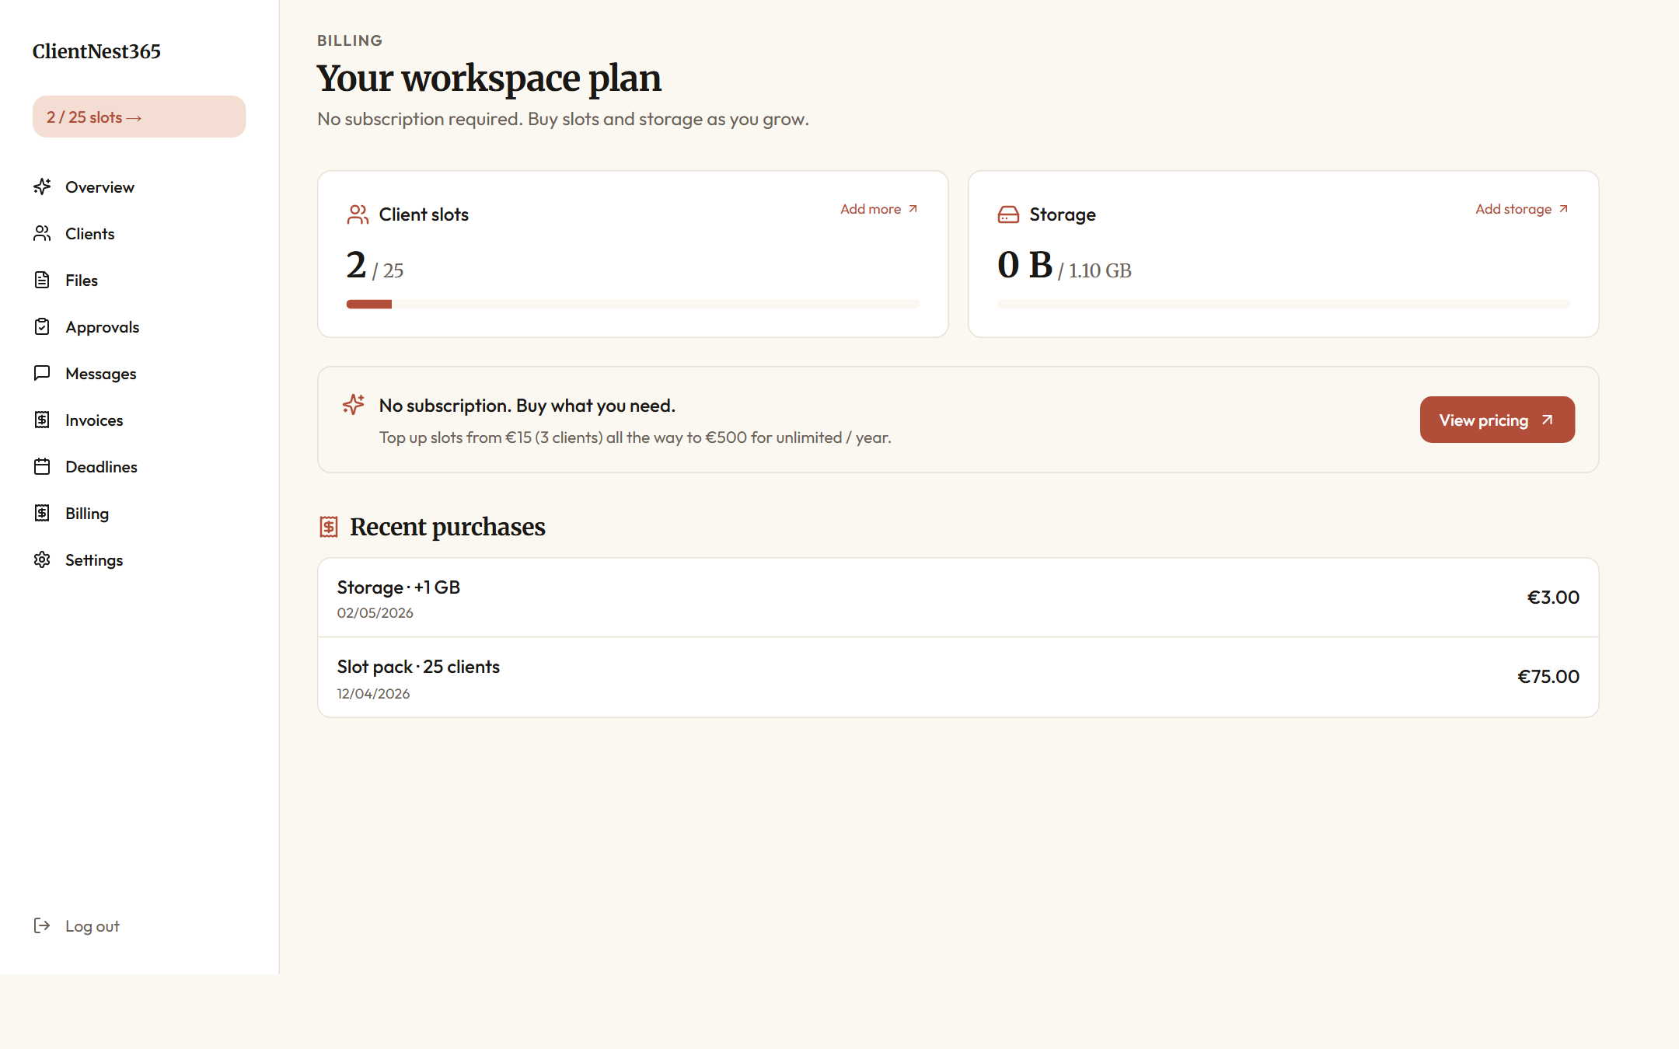
Task: Click the Clients people icon in sidebar
Action: [x=42, y=233]
